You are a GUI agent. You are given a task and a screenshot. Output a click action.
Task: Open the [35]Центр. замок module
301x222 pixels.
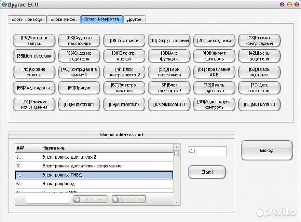[34, 56]
